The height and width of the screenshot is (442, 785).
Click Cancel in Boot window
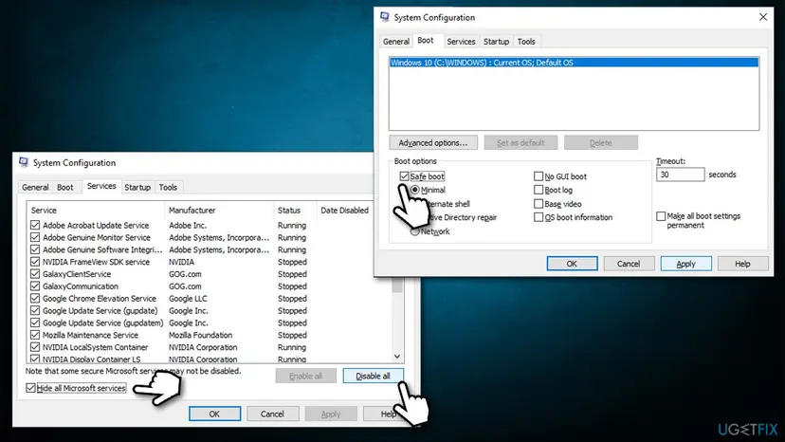click(x=629, y=264)
